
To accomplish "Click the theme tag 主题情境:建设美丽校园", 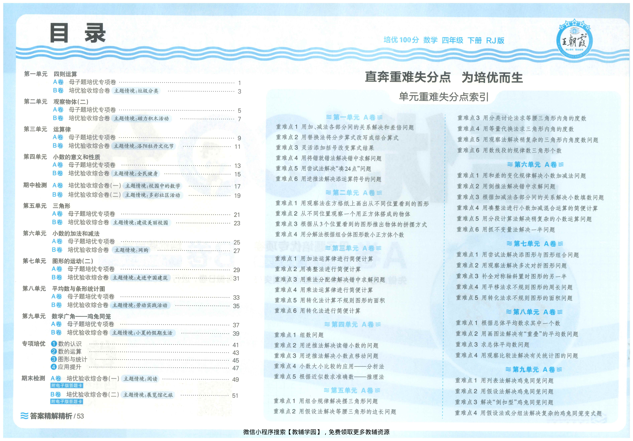I will tap(140, 222).
